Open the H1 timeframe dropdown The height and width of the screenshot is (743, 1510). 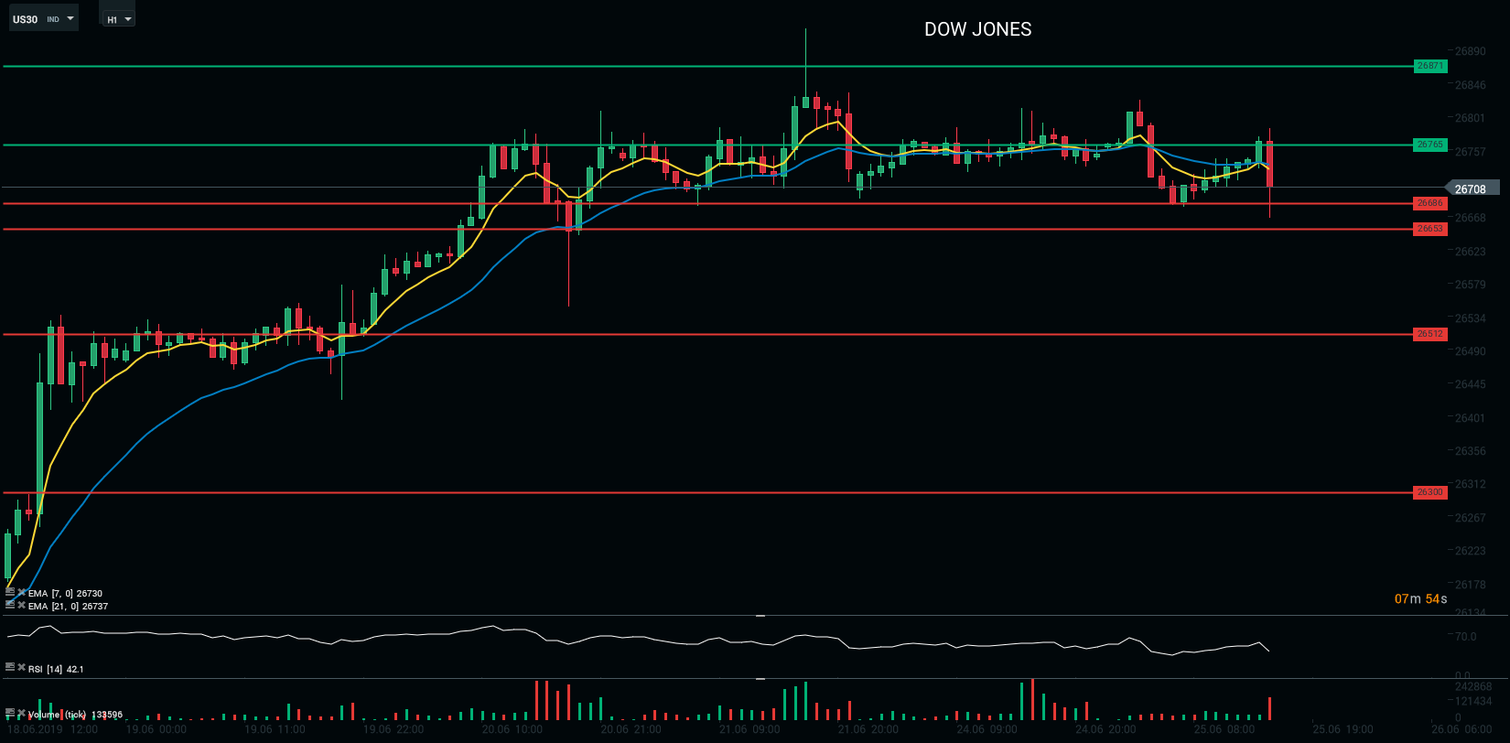click(118, 18)
